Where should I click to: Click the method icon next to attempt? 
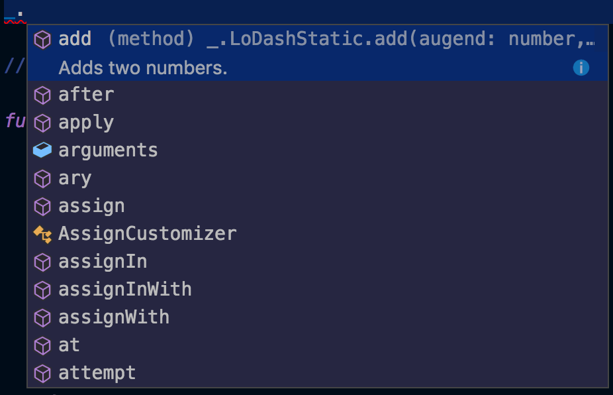pyautogui.click(x=42, y=373)
